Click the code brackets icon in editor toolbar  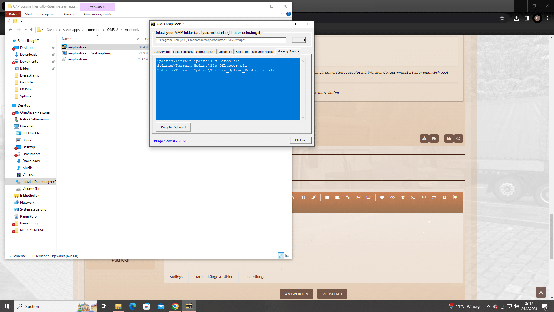(392, 197)
